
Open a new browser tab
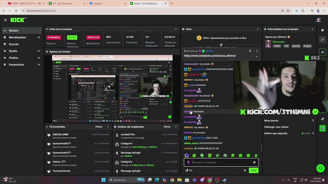tap(172, 4)
